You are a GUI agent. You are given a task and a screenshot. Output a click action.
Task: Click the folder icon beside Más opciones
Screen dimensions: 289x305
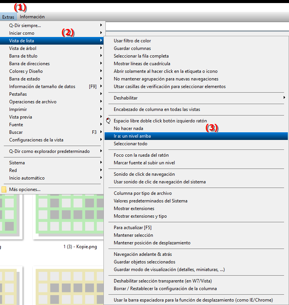point(4,189)
